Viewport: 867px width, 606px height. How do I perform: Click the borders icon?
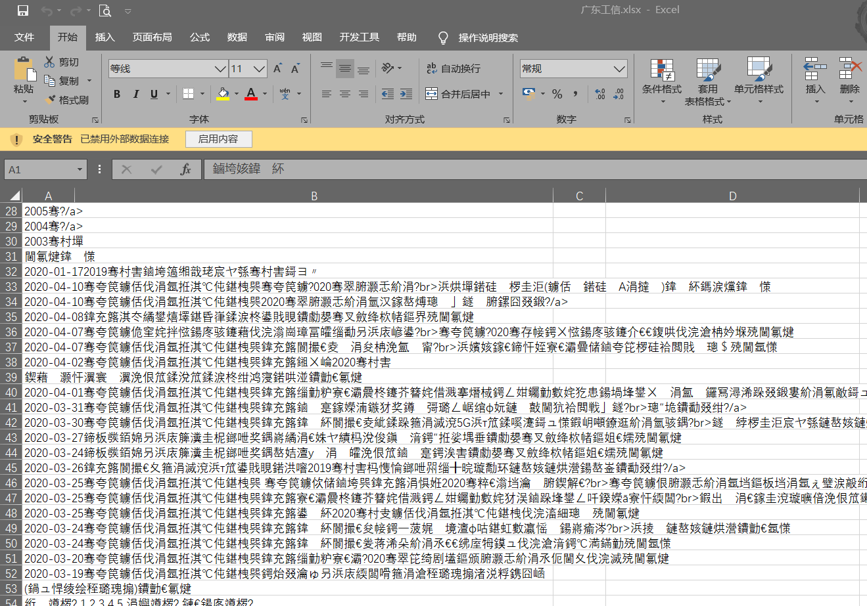(x=188, y=94)
